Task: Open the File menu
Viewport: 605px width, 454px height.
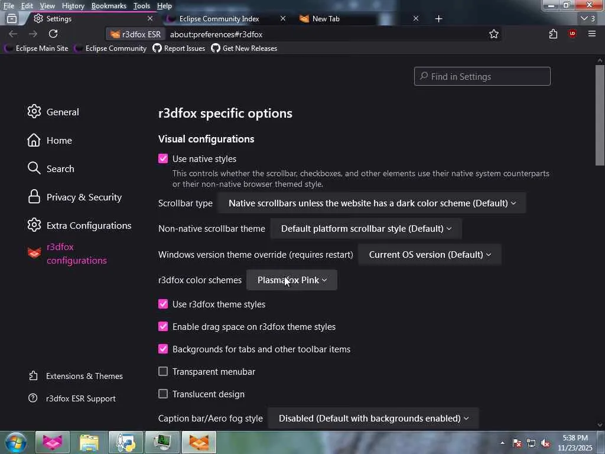Action: 8,6
